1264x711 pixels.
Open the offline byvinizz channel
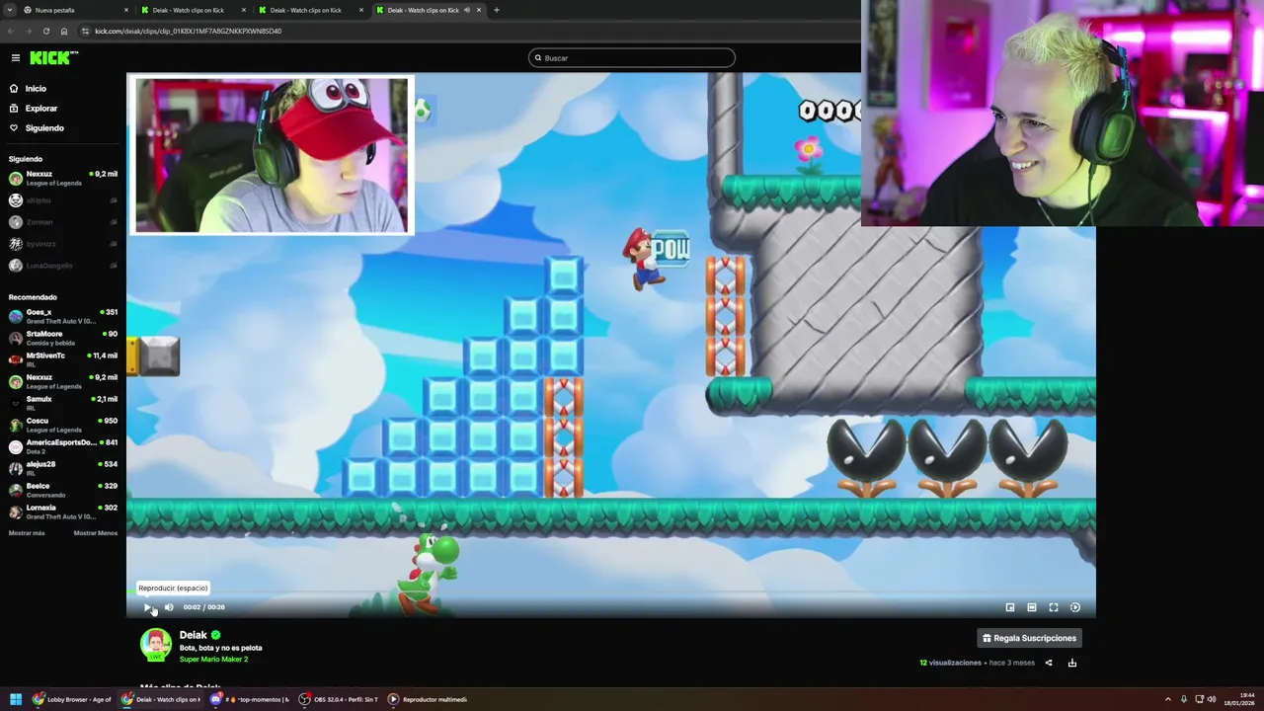pos(63,244)
